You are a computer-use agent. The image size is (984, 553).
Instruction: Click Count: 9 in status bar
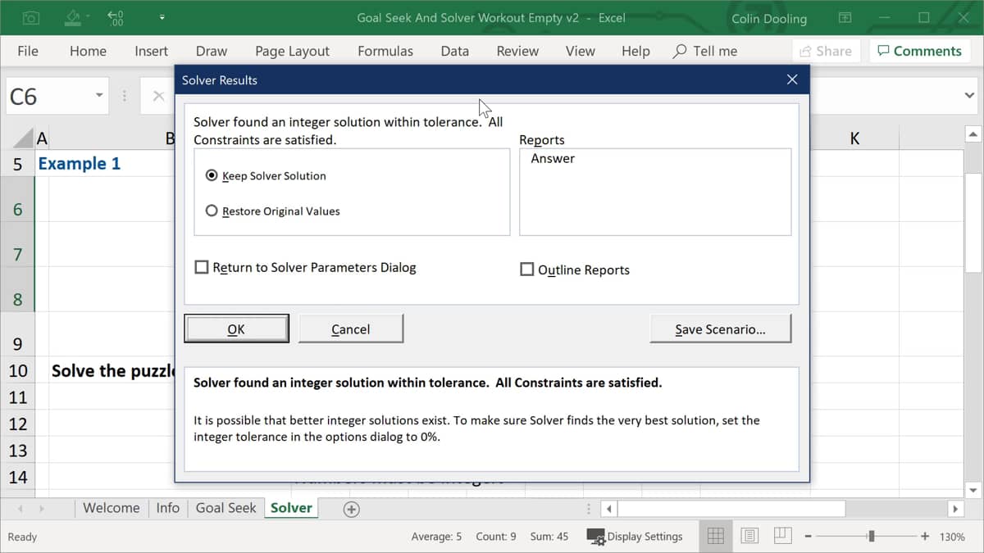(496, 537)
